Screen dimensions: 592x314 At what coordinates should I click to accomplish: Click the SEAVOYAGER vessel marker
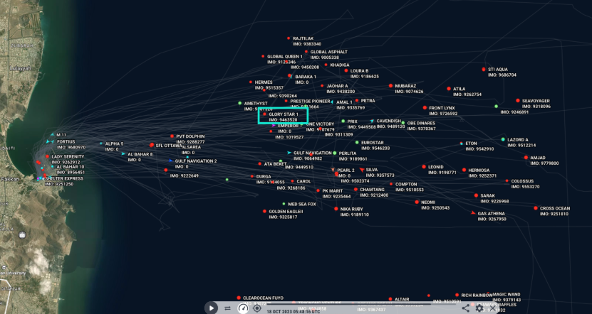[x=518, y=101]
